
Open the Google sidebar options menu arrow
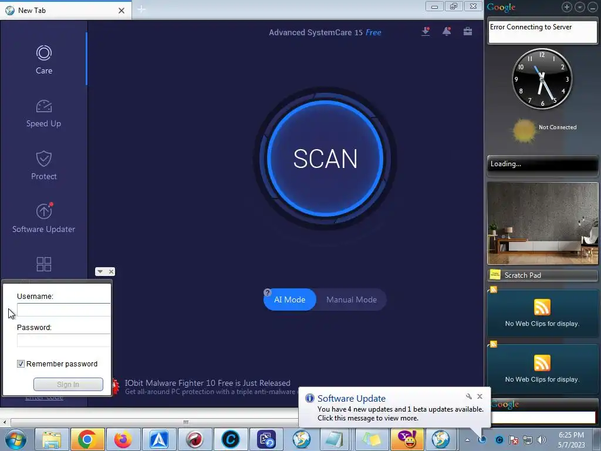click(579, 7)
